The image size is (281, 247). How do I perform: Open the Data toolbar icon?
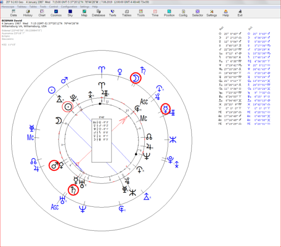14,13
